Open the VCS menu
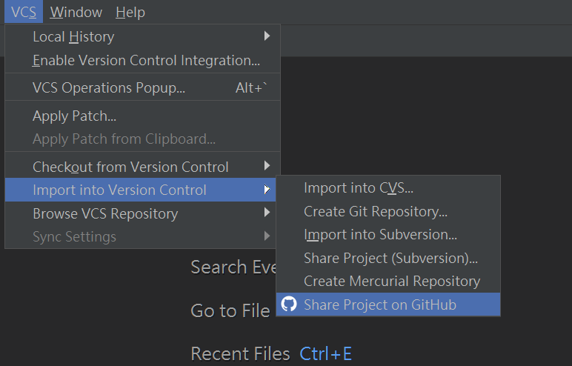Image resolution: width=572 pixels, height=366 pixels. tap(23, 12)
